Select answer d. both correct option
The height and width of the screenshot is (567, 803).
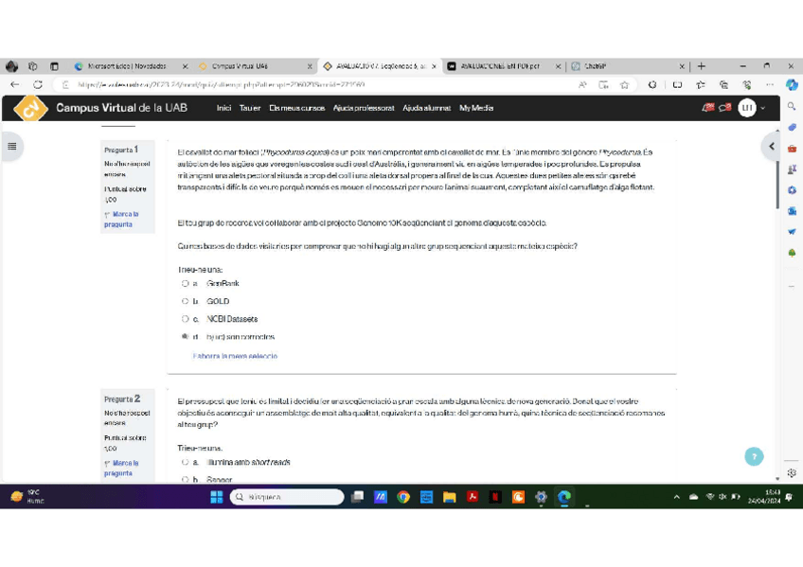(x=185, y=337)
